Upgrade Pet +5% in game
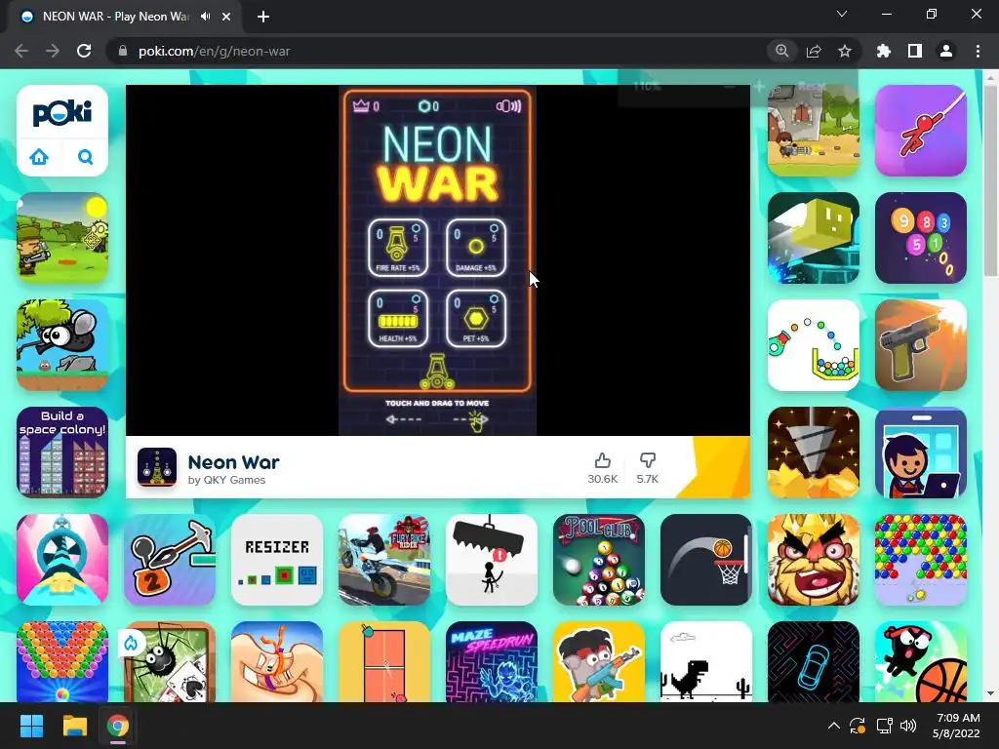 pyautogui.click(x=476, y=319)
